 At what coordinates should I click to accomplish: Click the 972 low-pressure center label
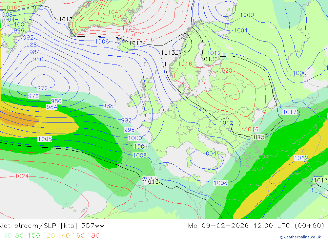click(42, 88)
